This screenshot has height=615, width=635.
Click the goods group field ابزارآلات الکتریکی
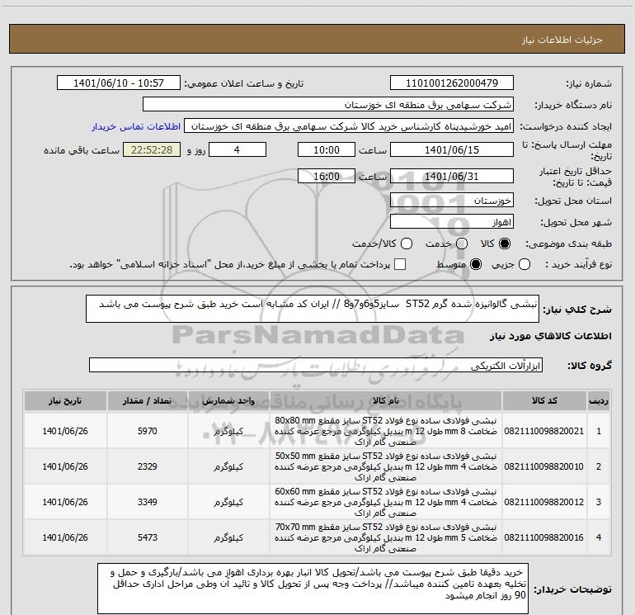click(316, 365)
